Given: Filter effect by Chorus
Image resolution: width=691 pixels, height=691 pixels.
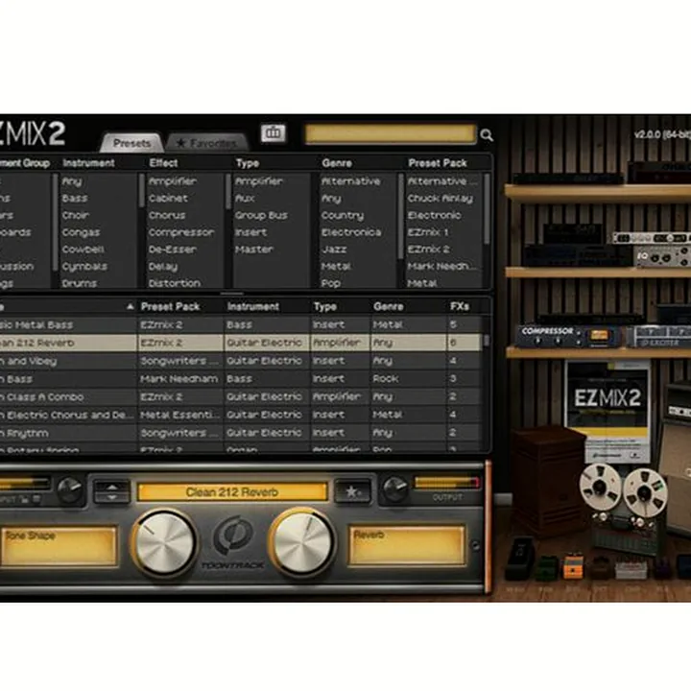Looking at the screenshot, I should coord(167,216).
